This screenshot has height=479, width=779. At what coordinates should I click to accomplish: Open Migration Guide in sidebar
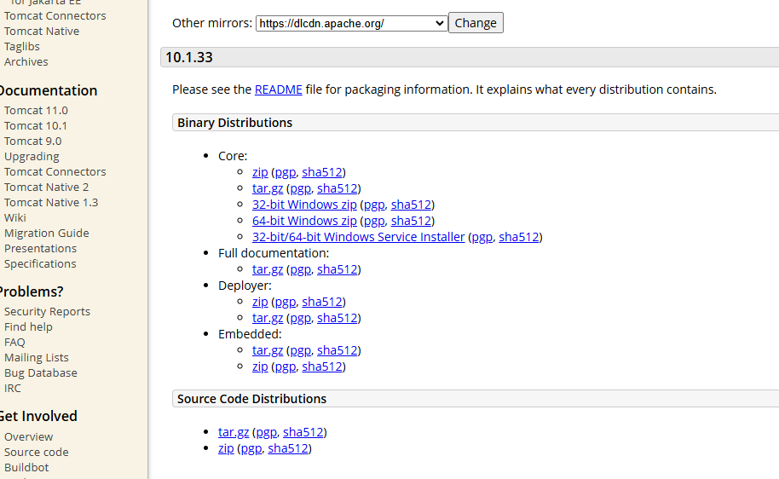click(47, 233)
